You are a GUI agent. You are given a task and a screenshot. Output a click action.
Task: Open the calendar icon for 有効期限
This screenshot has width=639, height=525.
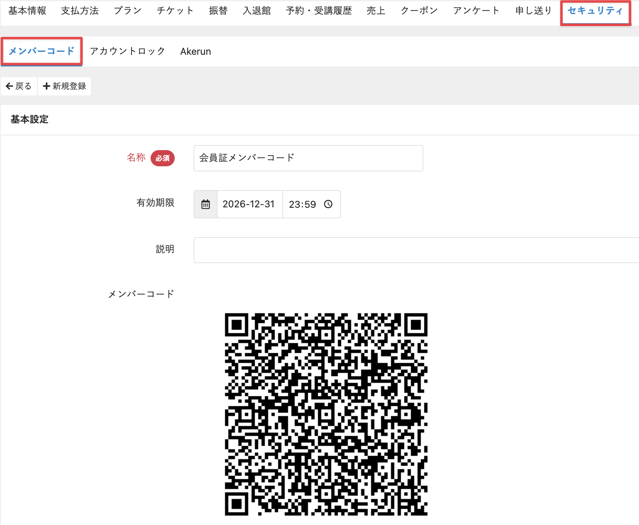(206, 204)
